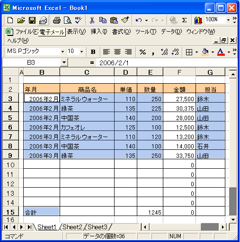The width and height of the screenshot is (240, 242).
Task: Expand the 100% zoom dropdown
Action: pos(228,20)
